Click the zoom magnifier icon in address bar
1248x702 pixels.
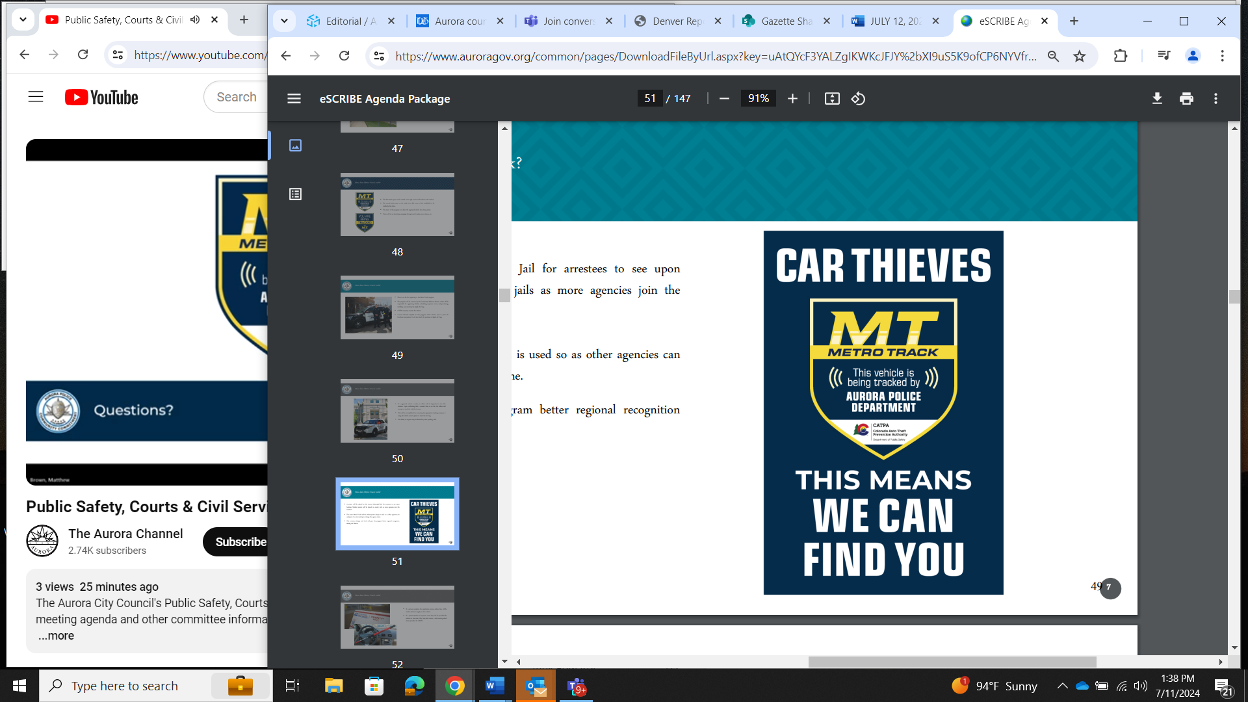coord(1053,56)
